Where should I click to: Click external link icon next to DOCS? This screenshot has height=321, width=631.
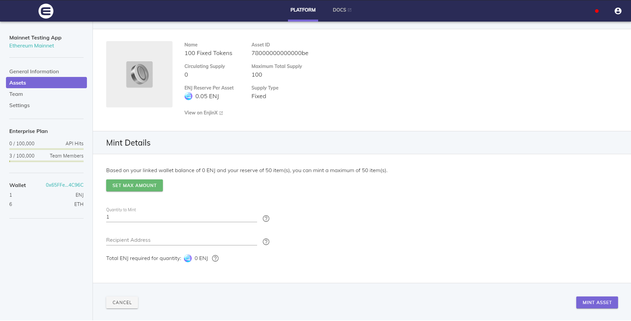click(350, 10)
